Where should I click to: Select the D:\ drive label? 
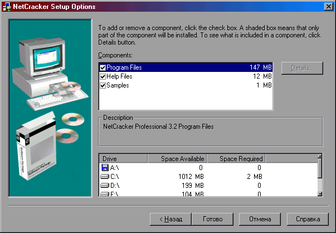pos(115,186)
